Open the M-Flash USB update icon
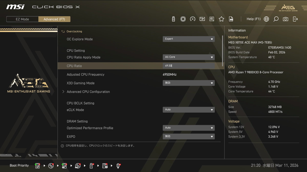This screenshot has height=172, width=307. pyautogui.click(x=173, y=19)
